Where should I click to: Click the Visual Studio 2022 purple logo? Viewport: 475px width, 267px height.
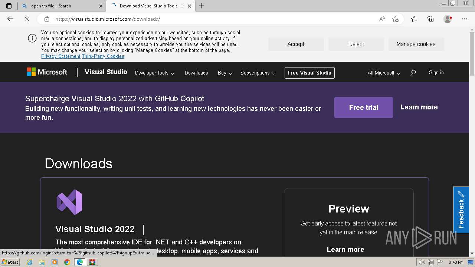point(69,202)
